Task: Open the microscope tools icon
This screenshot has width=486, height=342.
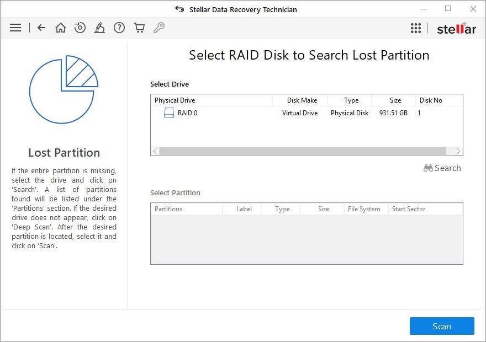Action: click(99, 28)
